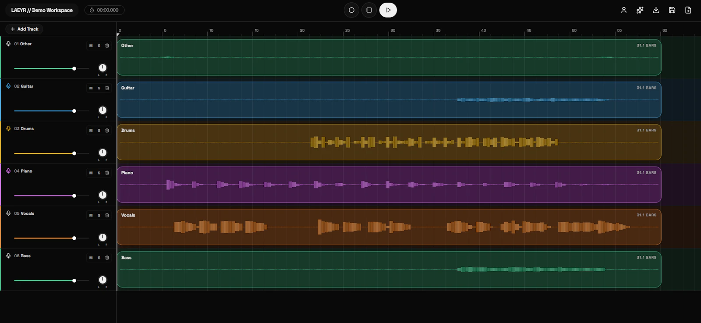This screenshot has width=701, height=323.
Task: Click the download export icon
Action: [656, 10]
